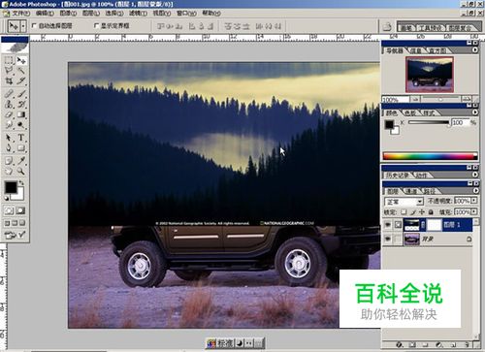Image resolution: width=485 pixels, height=352 pixels.
Task: Click the layer style icon in the Layers panel
Action: click(x=399, y=345)
